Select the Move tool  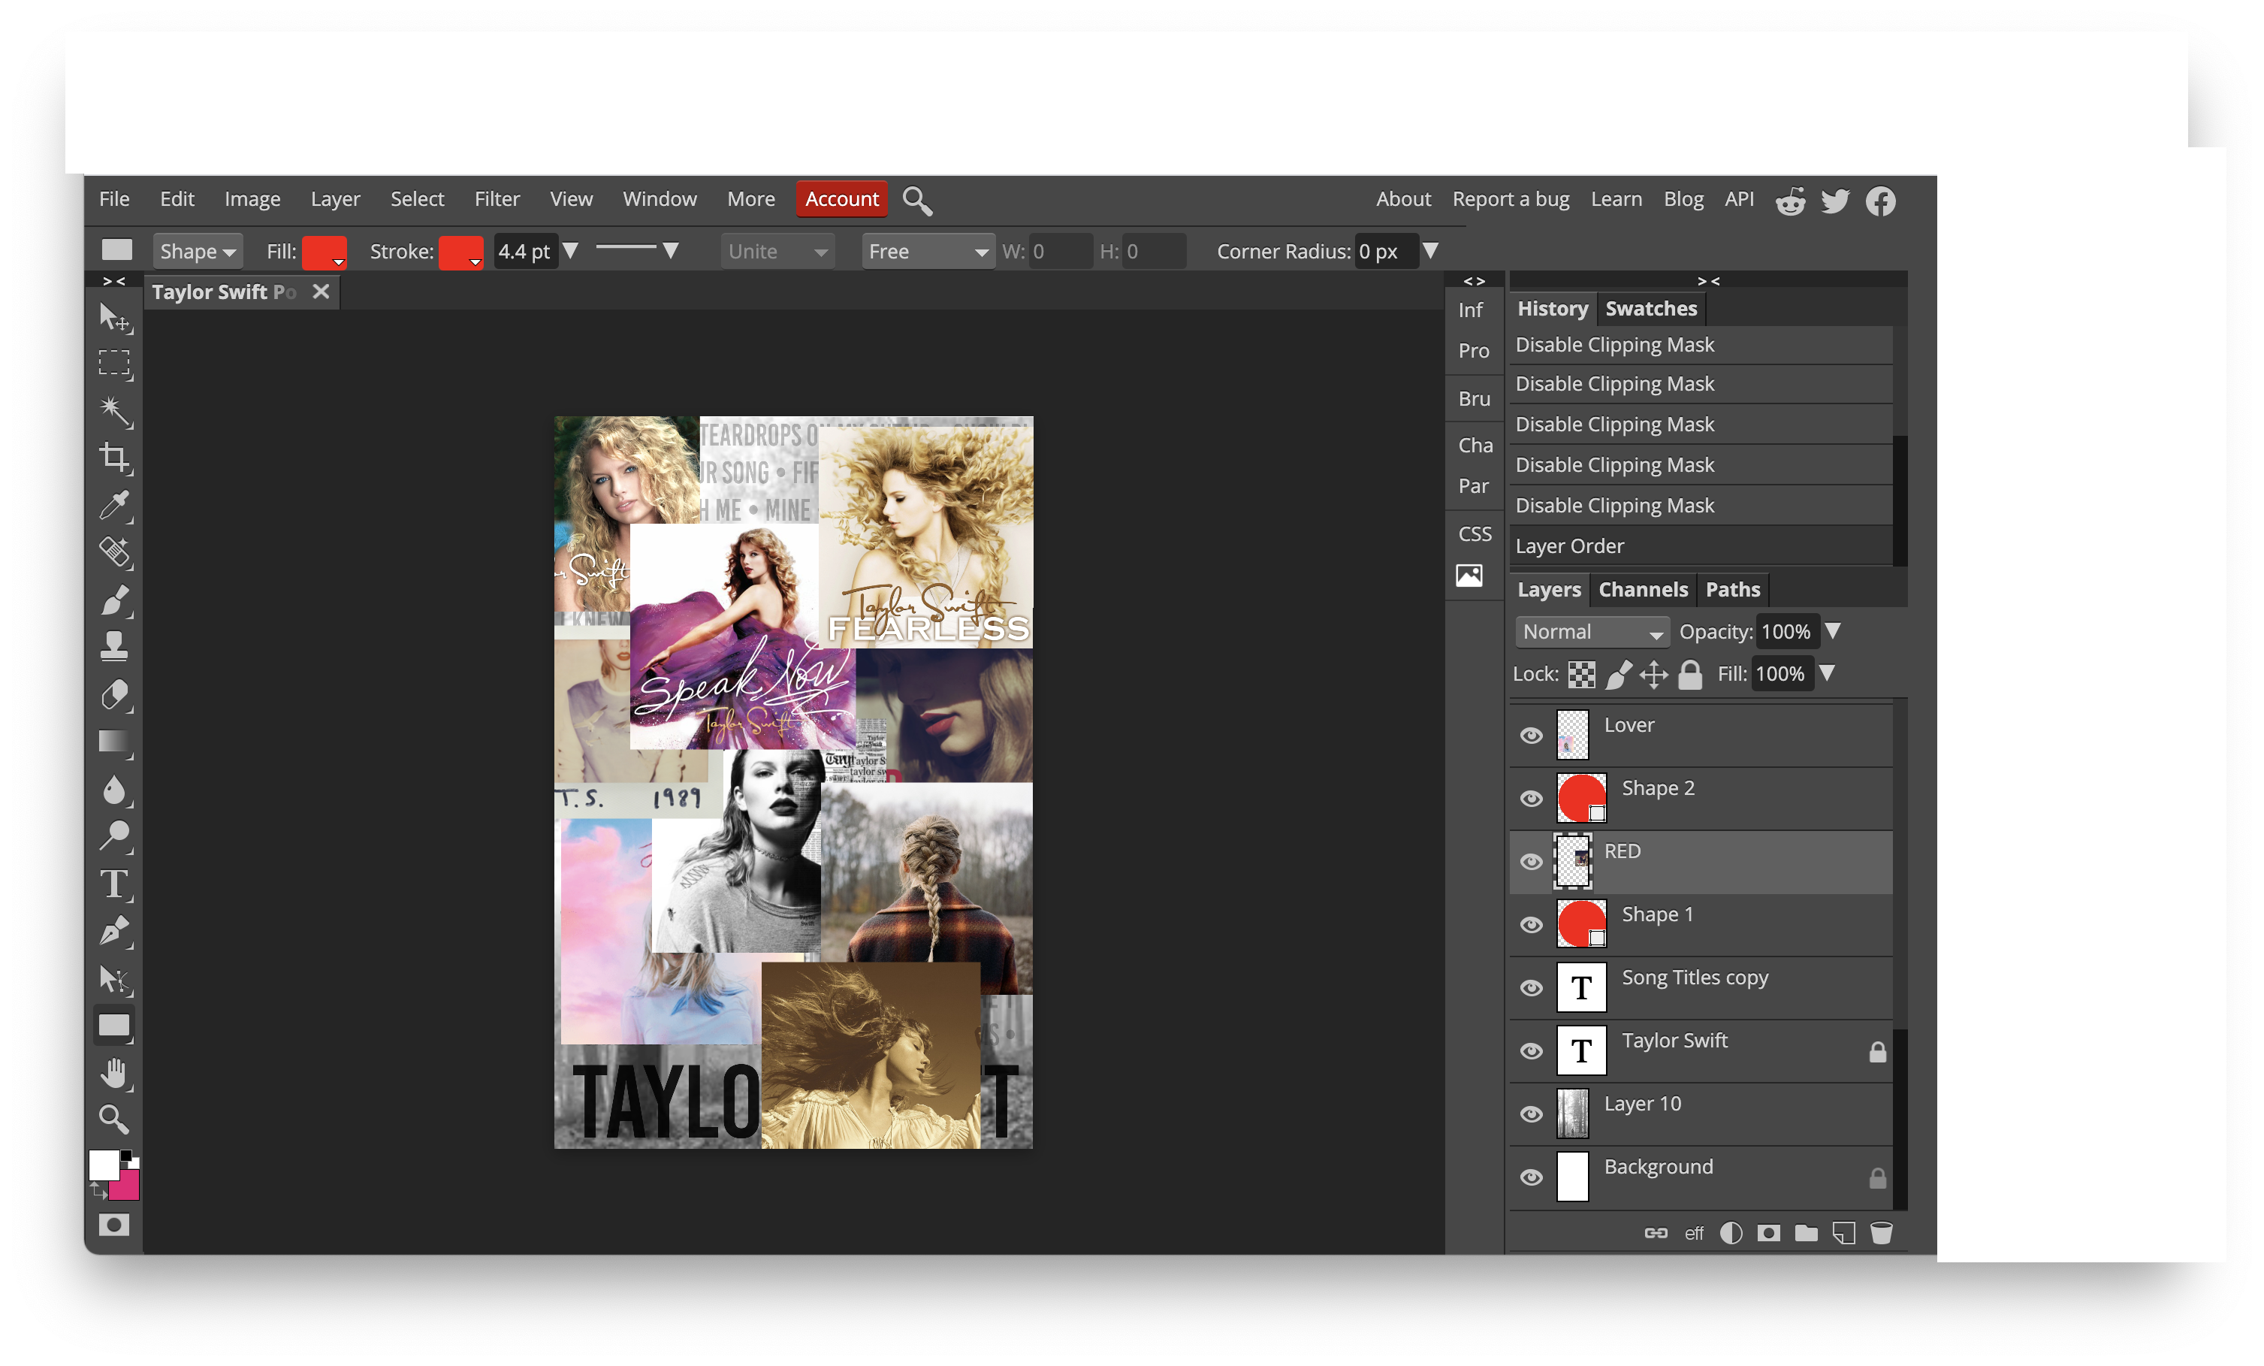pos(115,318)
